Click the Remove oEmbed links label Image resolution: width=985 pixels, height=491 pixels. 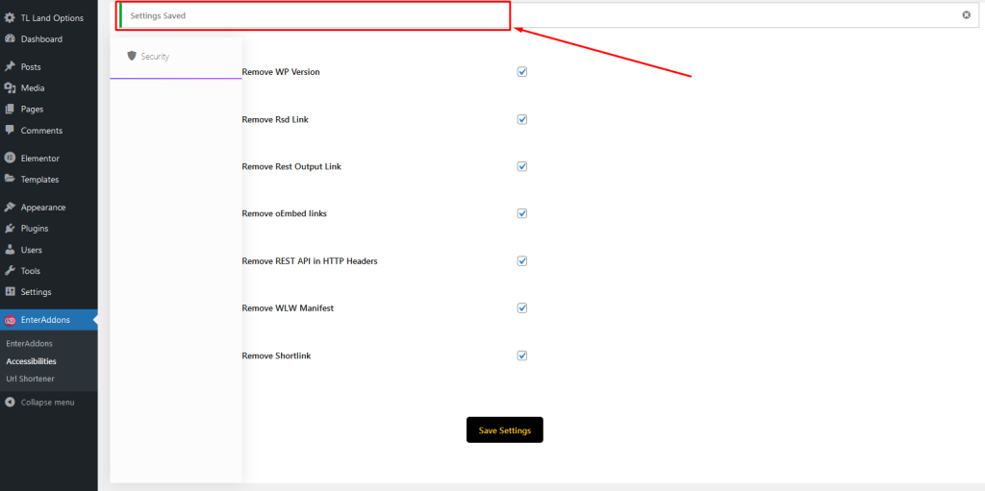pos(284,213)
